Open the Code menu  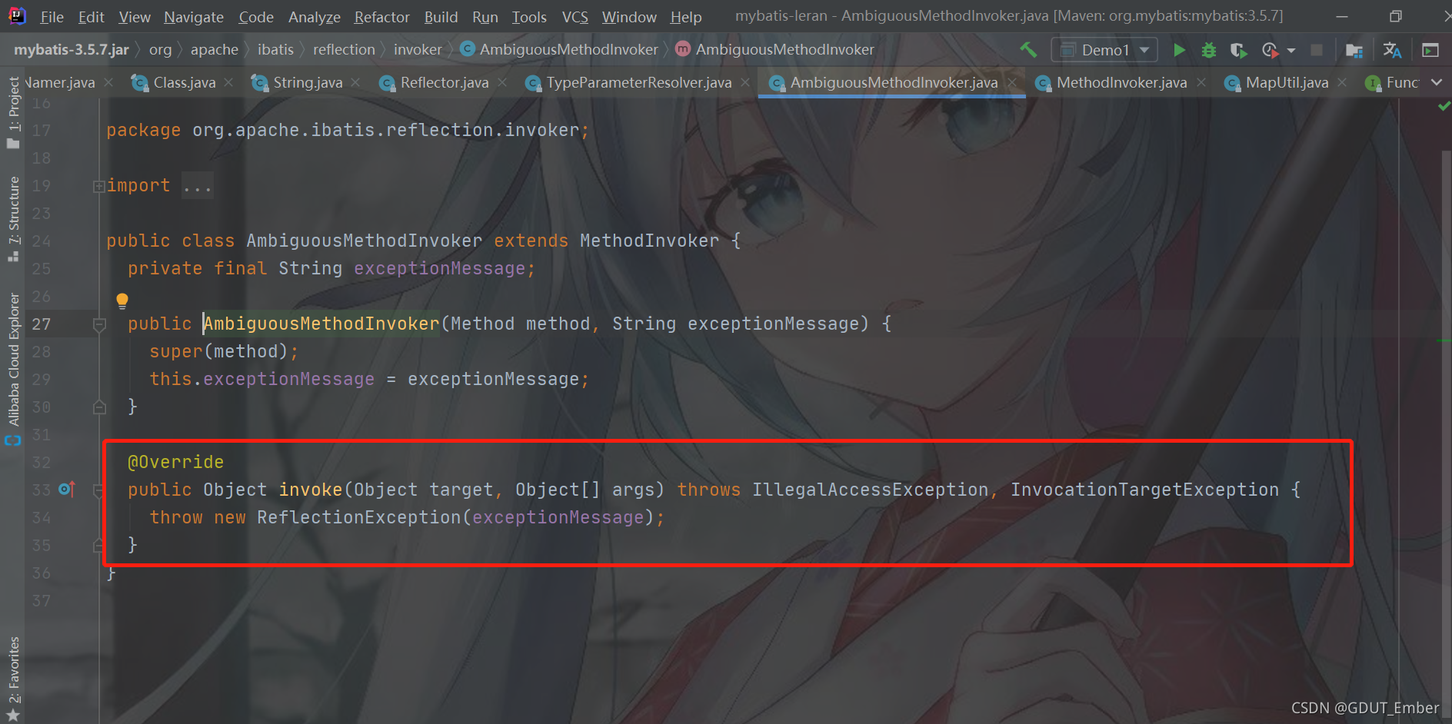256,17
